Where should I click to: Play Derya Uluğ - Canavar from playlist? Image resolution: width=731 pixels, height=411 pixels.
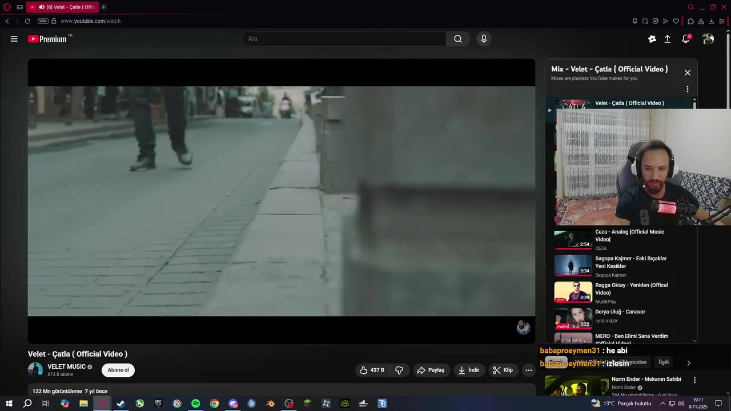573,319
